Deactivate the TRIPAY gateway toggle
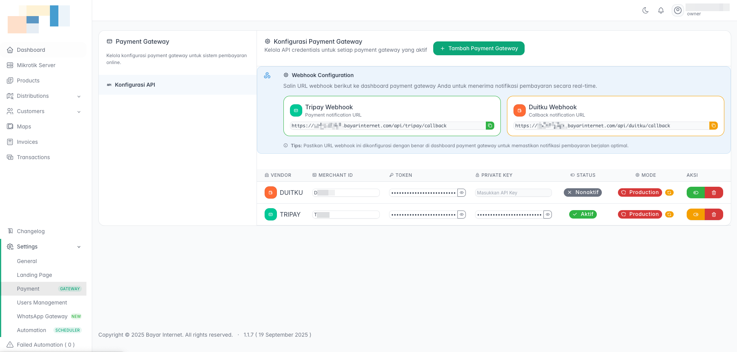The height and width of the screenshot is (352, 737). click(696, 214)
